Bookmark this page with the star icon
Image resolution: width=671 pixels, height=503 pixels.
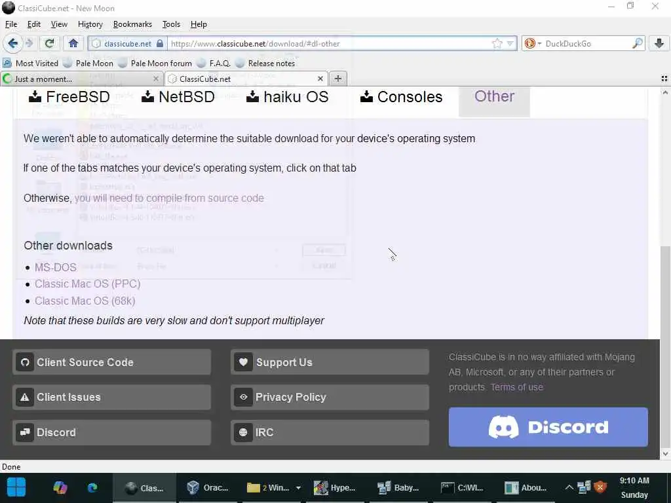click(497, 44)
